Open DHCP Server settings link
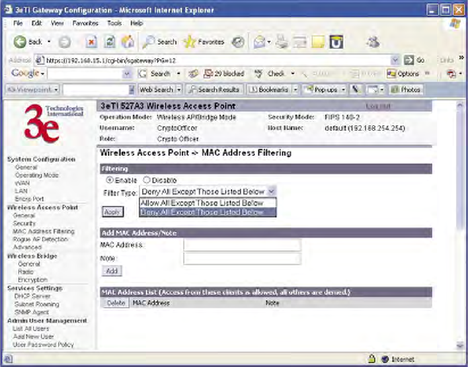Screen dimensions: 468x367 [x=32, y=296]
